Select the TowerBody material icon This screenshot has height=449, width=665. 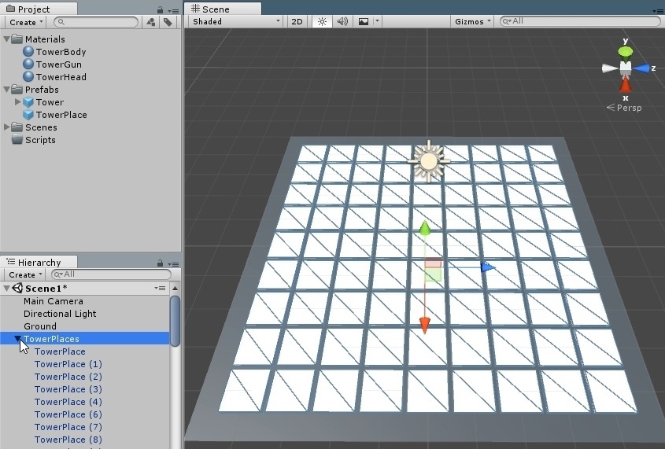click(x=28, y=51)
